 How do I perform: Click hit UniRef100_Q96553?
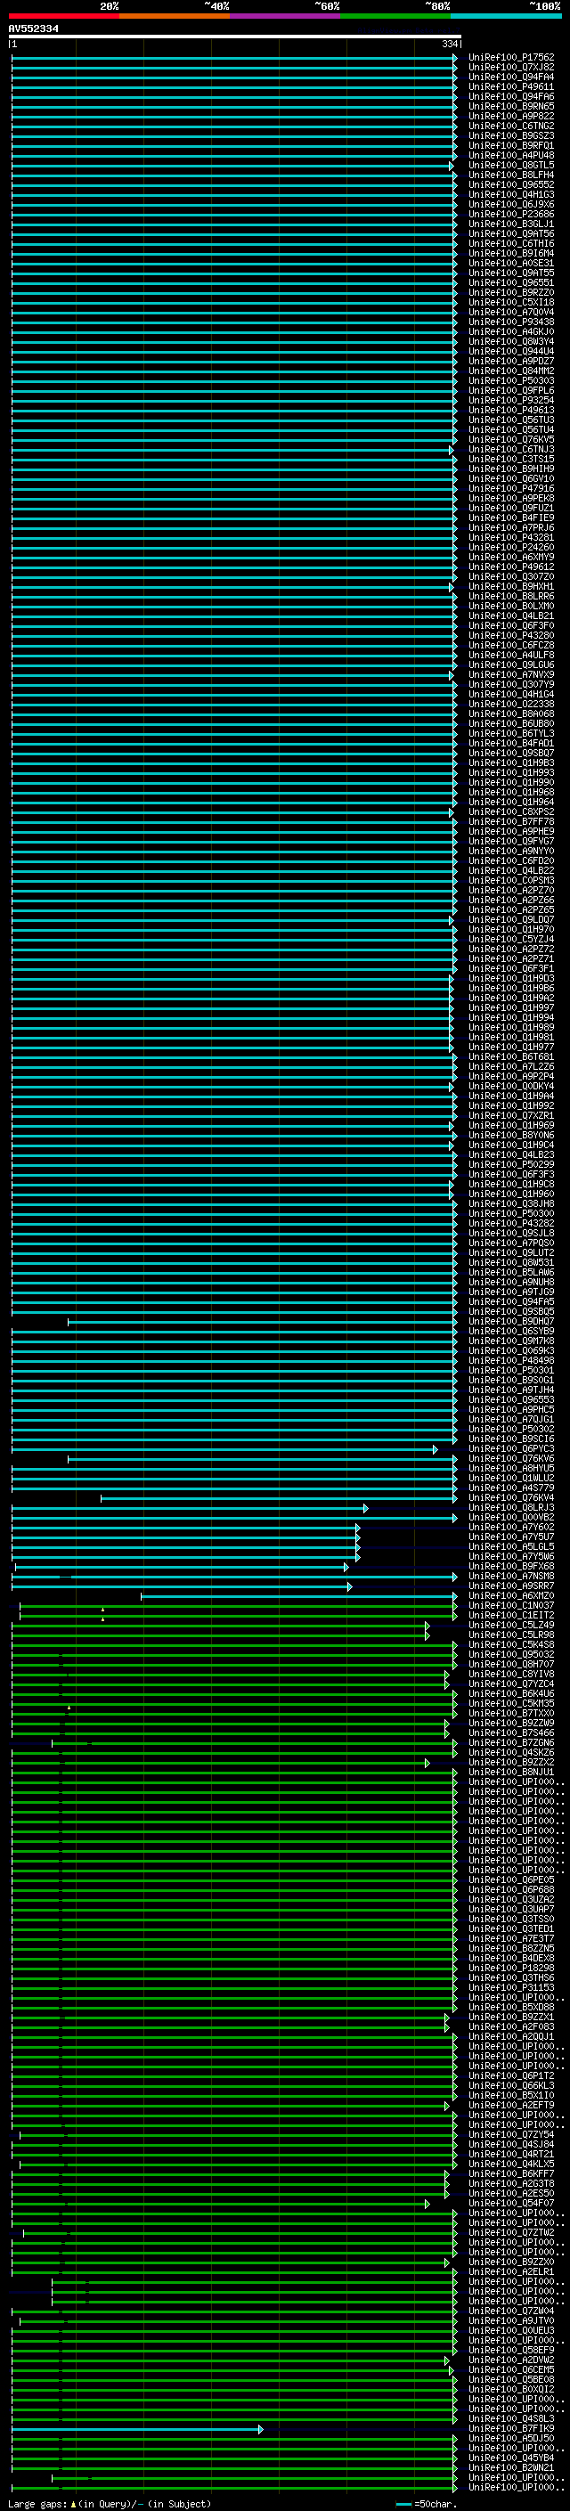[511, 1399]
